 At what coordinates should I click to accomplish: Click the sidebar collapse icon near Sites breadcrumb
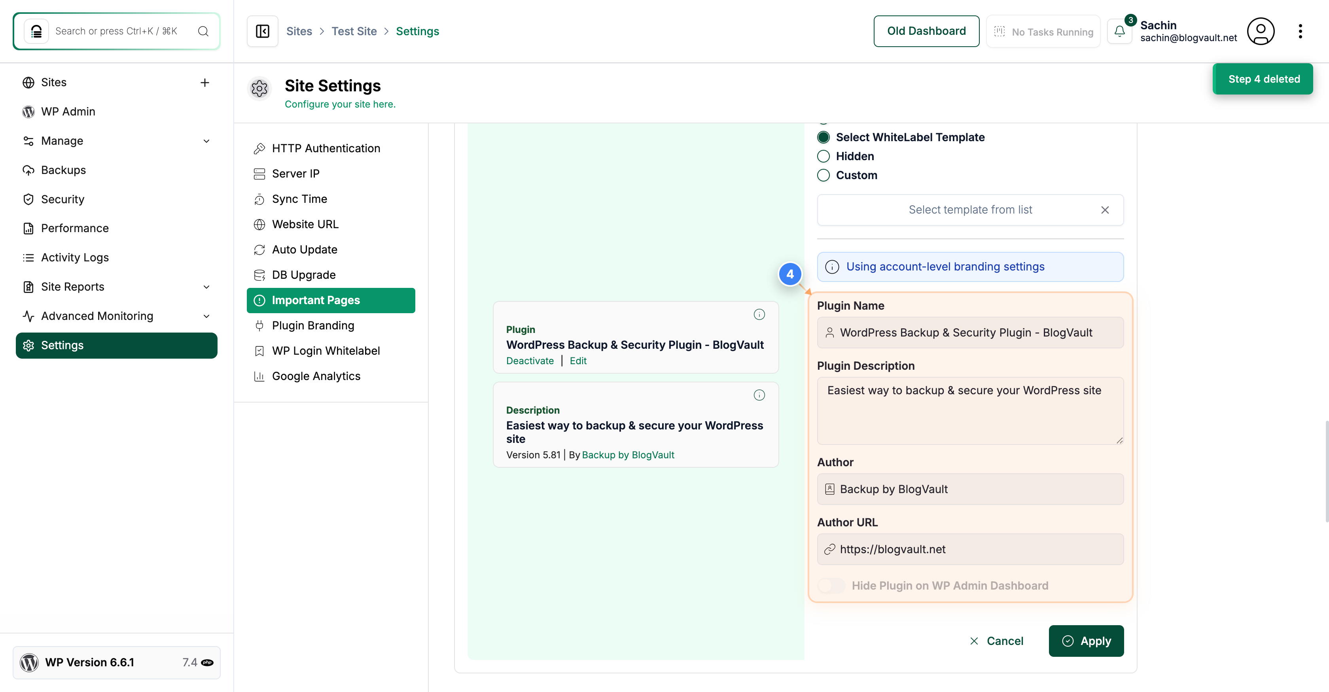click(262, 31)
